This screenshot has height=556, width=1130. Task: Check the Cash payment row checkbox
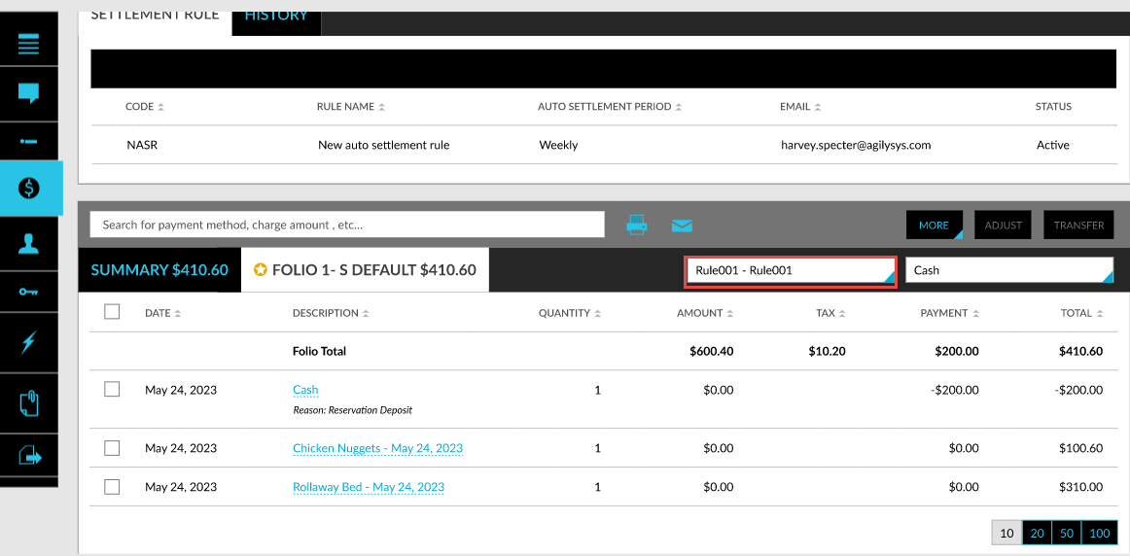pyautogui.click(x=112, y=389)
